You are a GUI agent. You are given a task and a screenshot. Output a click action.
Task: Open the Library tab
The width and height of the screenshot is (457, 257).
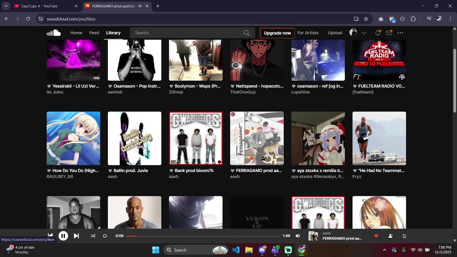[113, 33]
